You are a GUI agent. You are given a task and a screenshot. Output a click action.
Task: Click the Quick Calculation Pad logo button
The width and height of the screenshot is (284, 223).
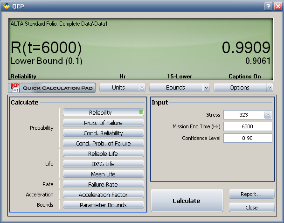[52, 87]
